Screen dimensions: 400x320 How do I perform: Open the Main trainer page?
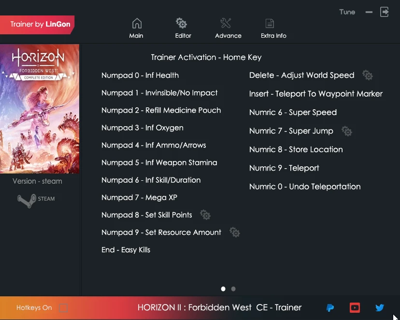click(136, 28)
